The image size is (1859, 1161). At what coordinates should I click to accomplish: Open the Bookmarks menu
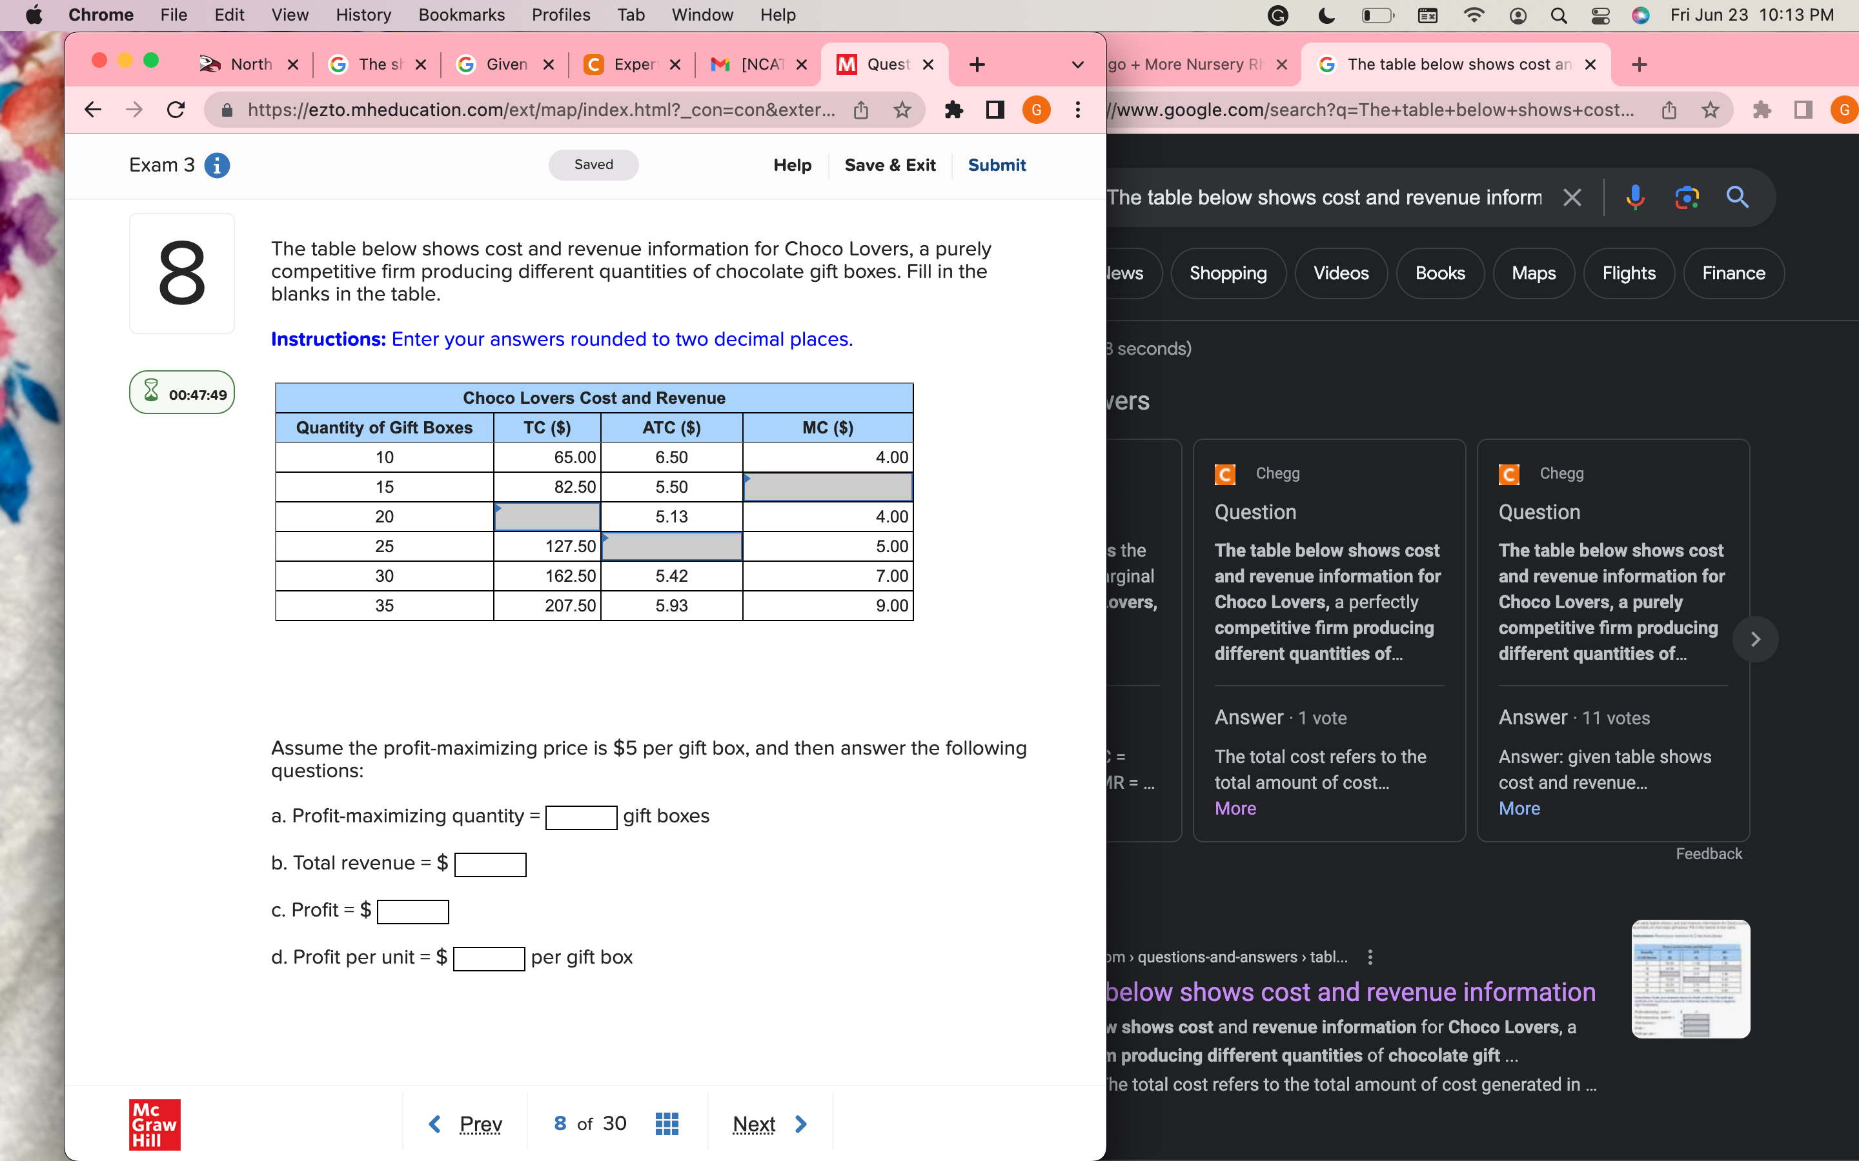[461, 15]
